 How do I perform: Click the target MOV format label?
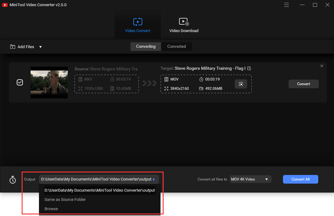[x=174, y=79]
